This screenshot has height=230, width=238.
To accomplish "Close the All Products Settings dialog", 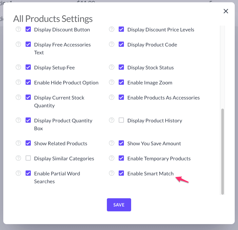I will click(x=226, y=11).
